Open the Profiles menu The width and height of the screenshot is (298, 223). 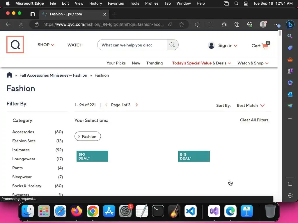coord(152,3)
